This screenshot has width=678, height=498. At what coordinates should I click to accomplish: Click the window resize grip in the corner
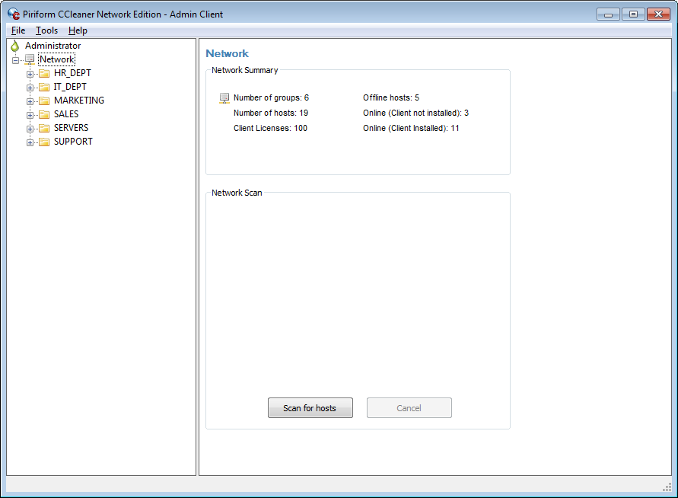tap(667, 487)
